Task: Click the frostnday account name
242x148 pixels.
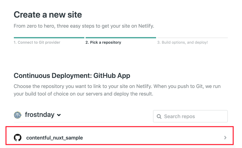Action: click(x=40, y=115)
